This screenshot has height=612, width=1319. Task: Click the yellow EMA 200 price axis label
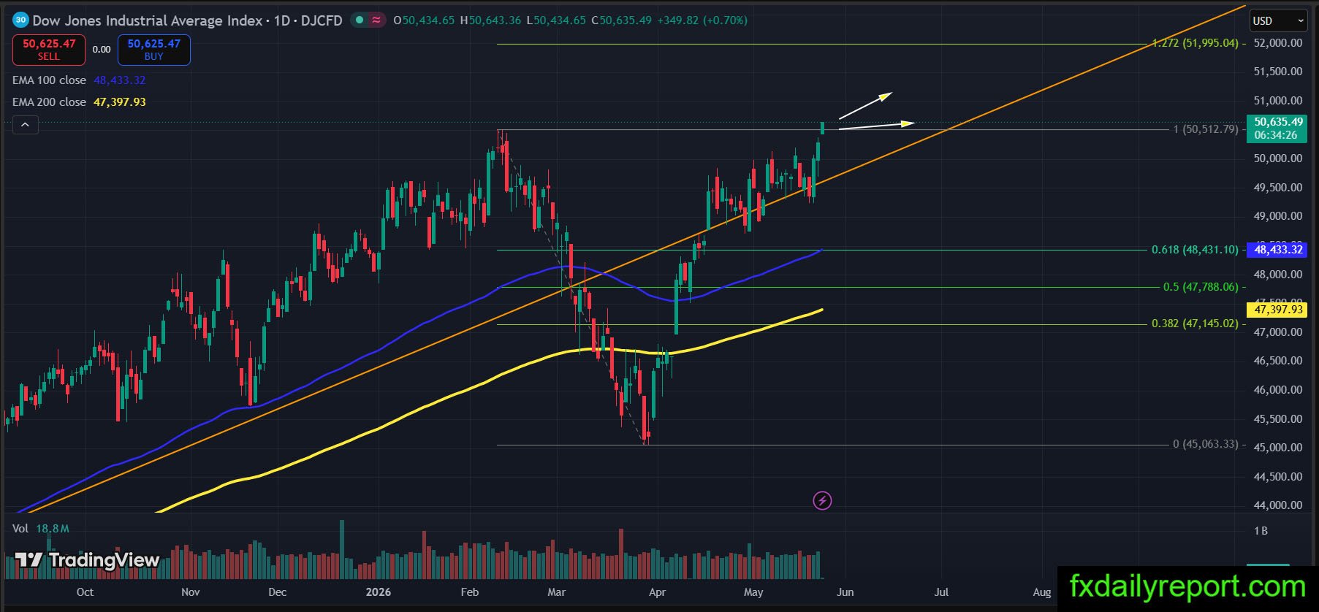(1278, 310)
